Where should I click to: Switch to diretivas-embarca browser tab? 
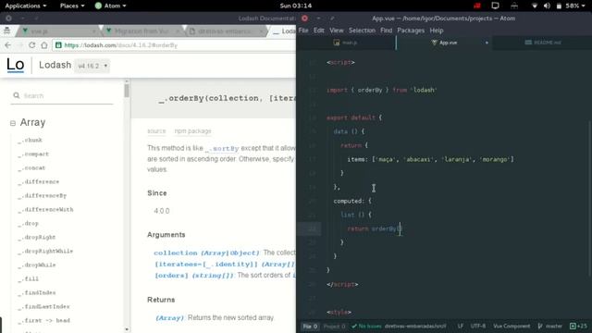click(x=226, y=31)
